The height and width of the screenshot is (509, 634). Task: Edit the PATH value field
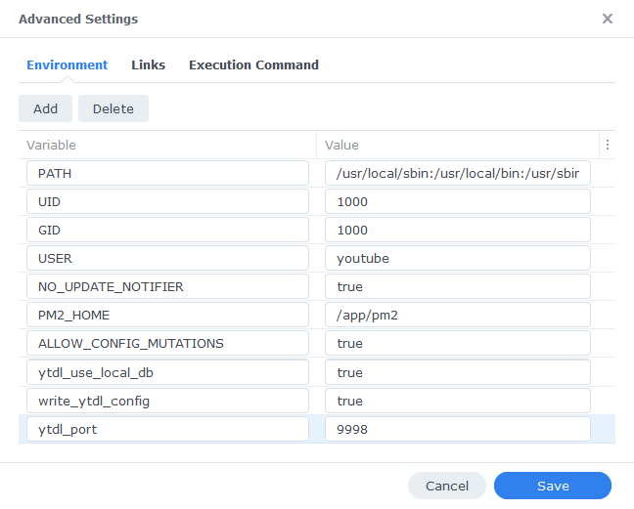pyautogui.click(x=458, y=173)
